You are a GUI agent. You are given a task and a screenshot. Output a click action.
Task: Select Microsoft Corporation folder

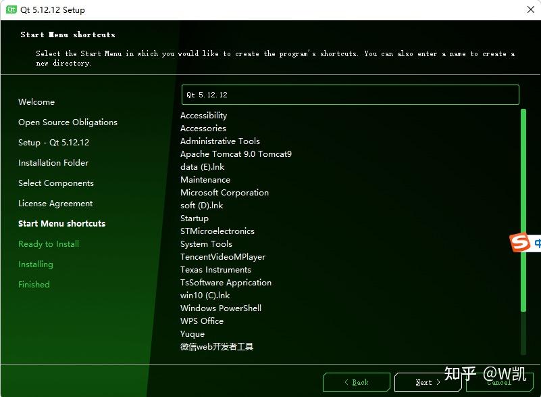point(225,193)
